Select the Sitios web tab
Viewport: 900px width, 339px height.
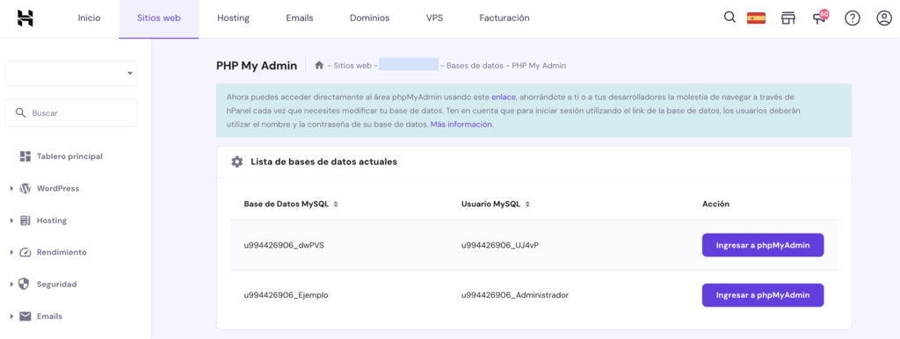[x=159, y=18]
